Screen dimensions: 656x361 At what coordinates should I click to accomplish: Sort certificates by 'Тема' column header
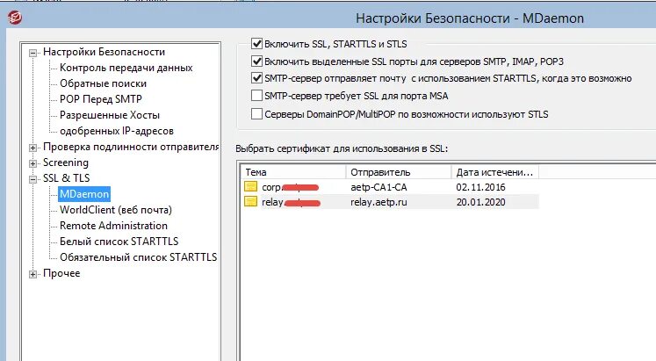coord(293,172)
